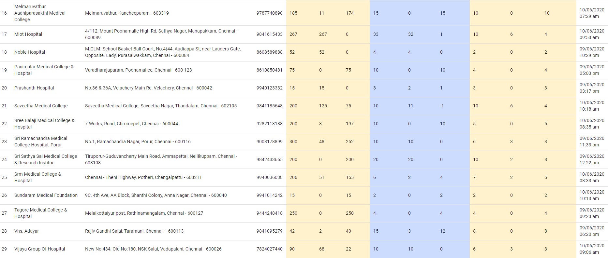Viewport: 608px width, 258px height.
Task: Select Vhs, Adayar hospital name
Action: click(x=26, y=231)
